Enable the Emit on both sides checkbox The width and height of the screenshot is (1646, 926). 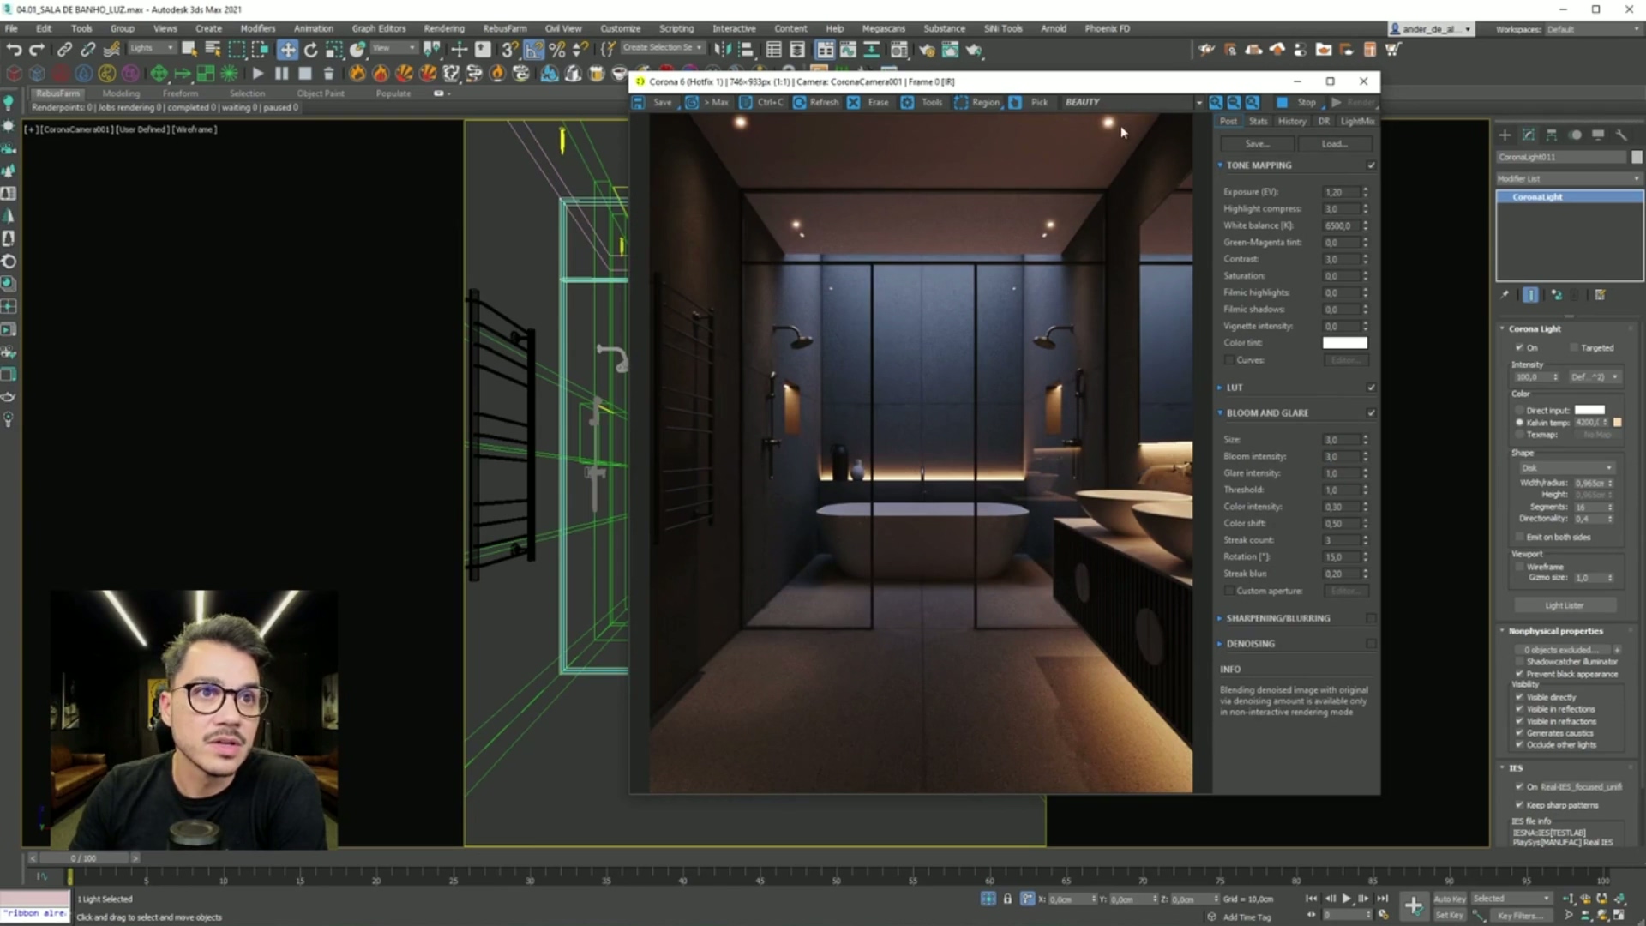pos(1519,537)
